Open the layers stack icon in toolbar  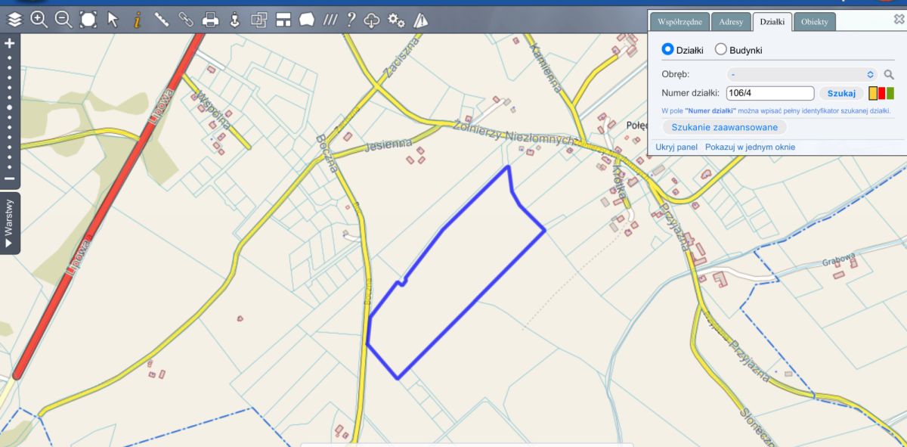(14, 20)
